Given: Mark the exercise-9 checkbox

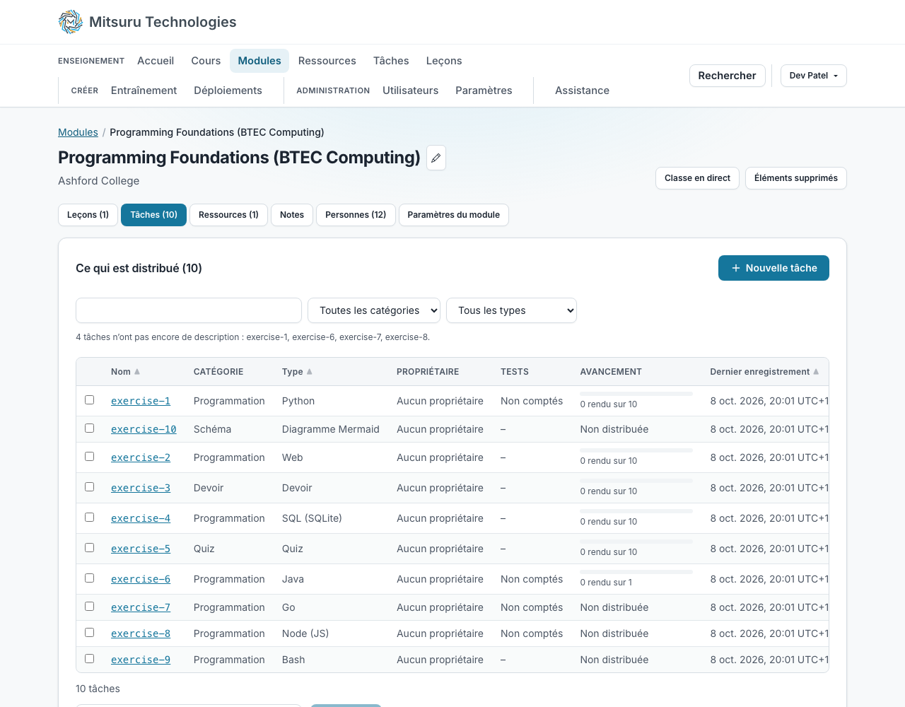Looking at the screenshot, I should 90,659.
